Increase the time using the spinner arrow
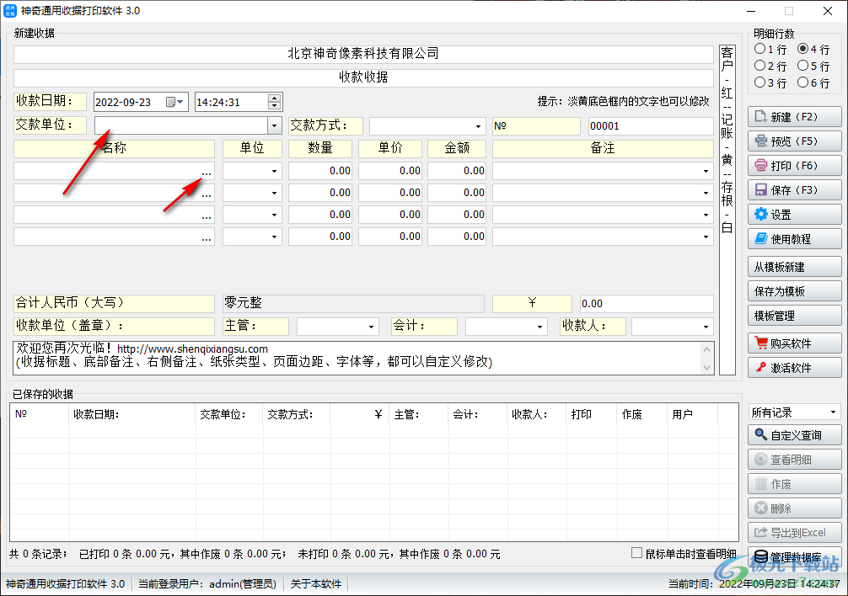The height and width of the screenshot is (596, 848). point(273,97)
